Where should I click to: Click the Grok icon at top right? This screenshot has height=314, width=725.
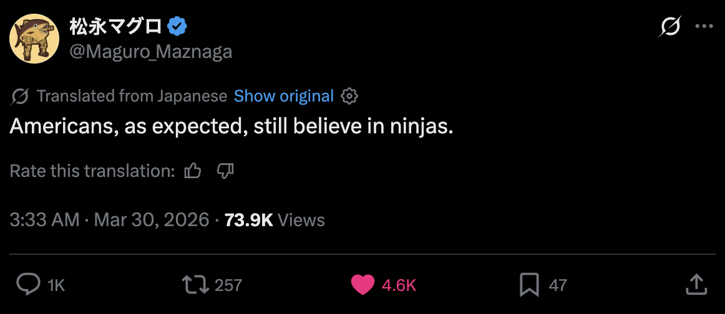[x=671, y=27]
